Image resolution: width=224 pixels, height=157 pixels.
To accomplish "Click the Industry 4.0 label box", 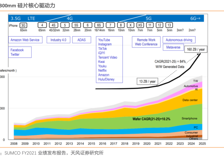I will point(58,40).
